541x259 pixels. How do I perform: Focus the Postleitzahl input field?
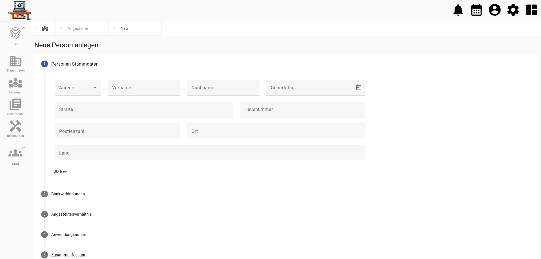click(117, 131)
